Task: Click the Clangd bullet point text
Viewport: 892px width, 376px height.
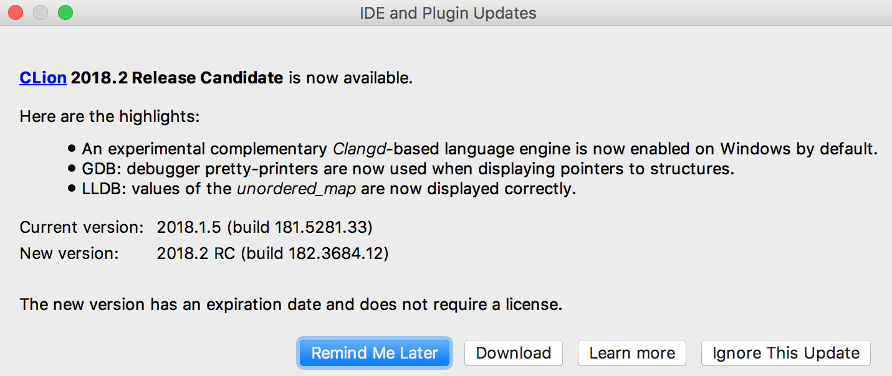Action: 480,148
